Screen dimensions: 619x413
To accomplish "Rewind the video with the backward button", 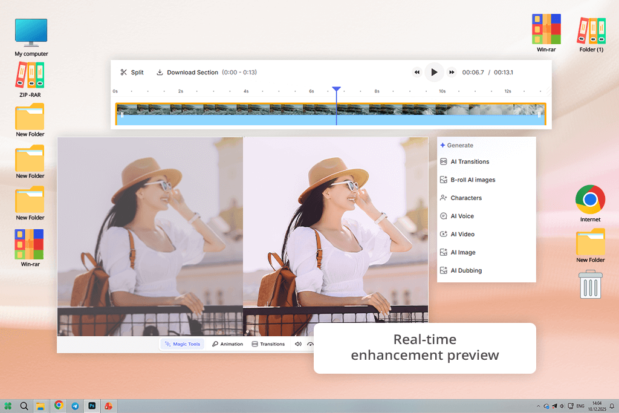I will click(x=417, y=72).
